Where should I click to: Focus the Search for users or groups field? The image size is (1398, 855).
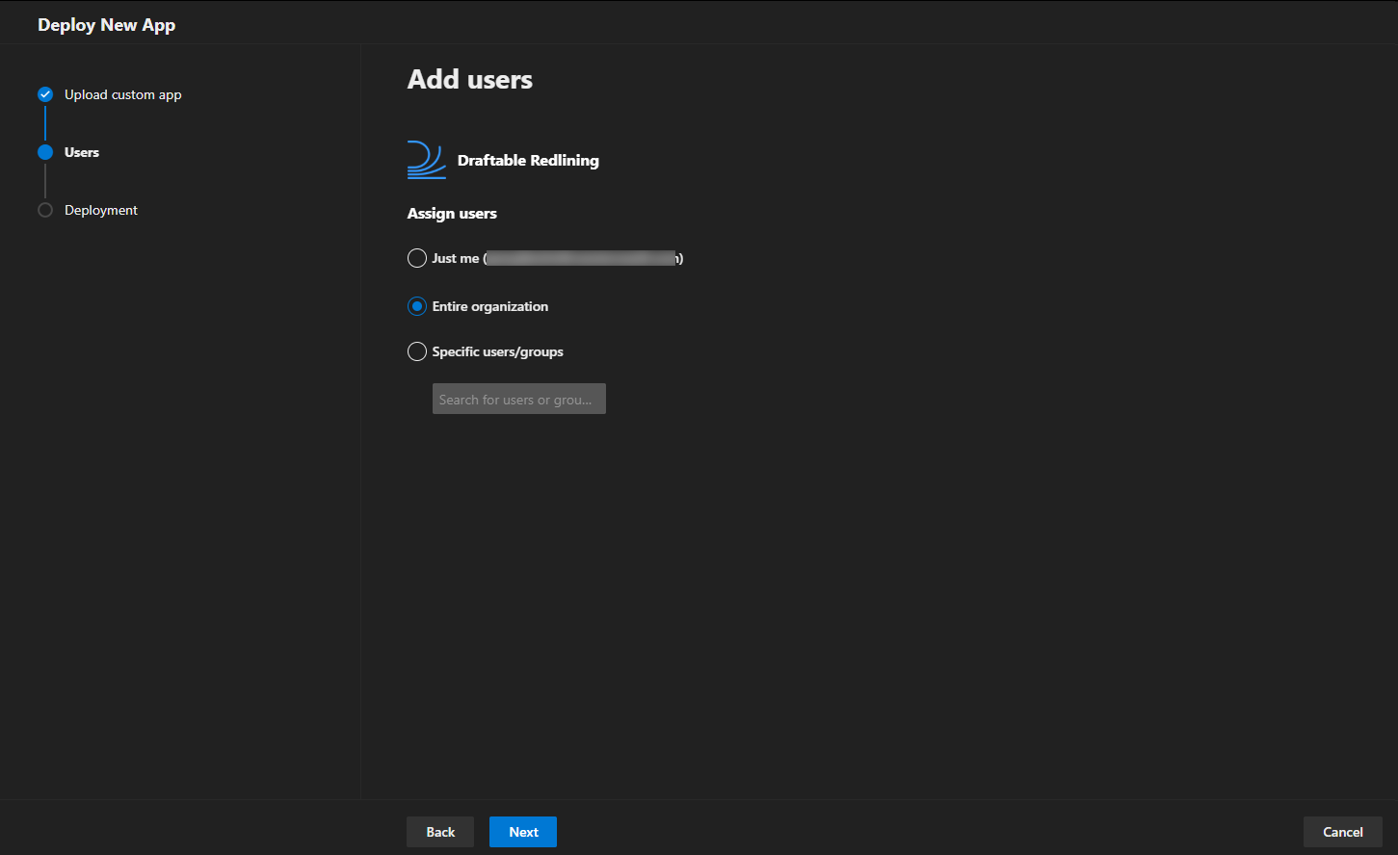519,399
